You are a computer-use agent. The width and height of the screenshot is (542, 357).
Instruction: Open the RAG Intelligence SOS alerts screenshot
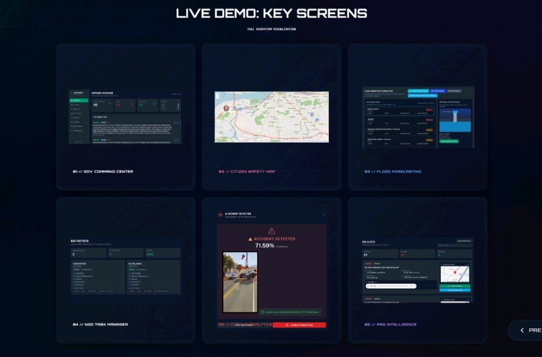pyautogui.click(x=417, y=270)
